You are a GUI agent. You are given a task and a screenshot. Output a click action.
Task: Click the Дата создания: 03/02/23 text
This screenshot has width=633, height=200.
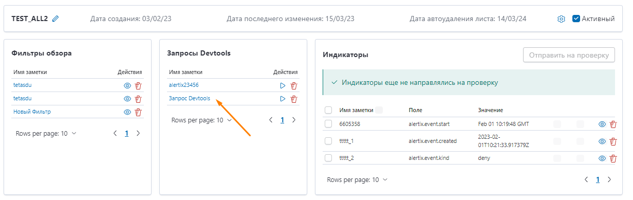[x=131, y=19]
